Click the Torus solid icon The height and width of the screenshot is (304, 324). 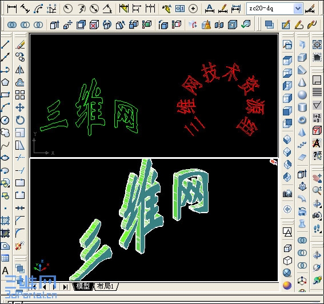(x=302, y=120)
